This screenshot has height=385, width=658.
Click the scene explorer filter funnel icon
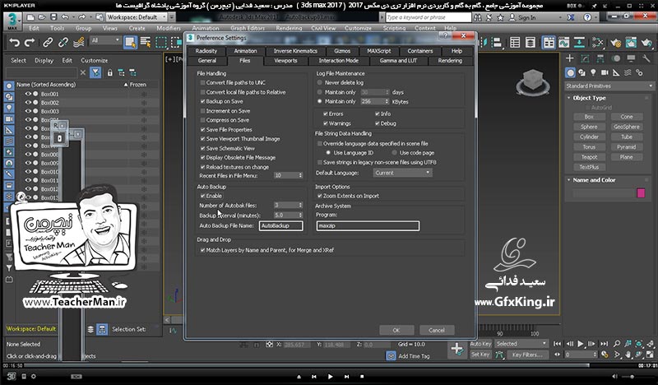pyautogui.click(x=95, y=72)
